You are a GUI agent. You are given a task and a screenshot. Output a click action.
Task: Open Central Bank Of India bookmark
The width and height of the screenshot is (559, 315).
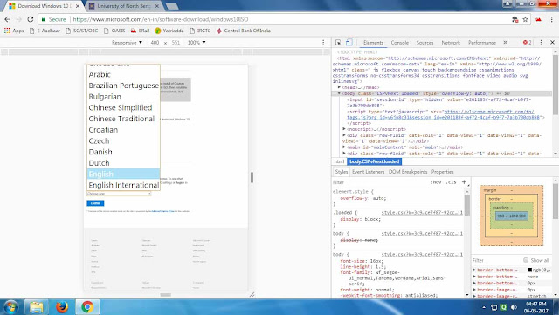pos(244,31)
